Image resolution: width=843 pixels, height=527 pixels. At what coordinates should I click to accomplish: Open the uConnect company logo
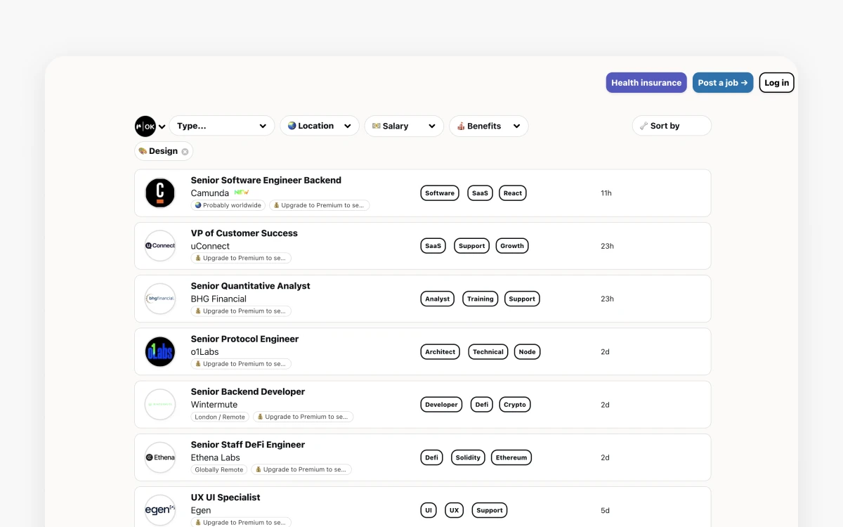160,246
